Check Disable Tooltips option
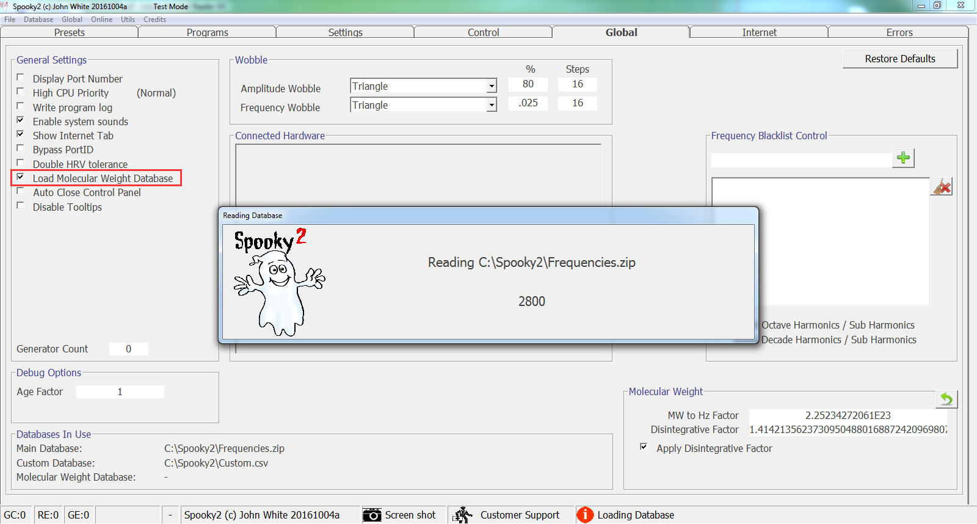 (20, 206)
